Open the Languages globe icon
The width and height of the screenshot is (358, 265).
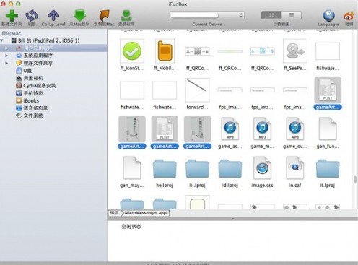pos(328,16)
